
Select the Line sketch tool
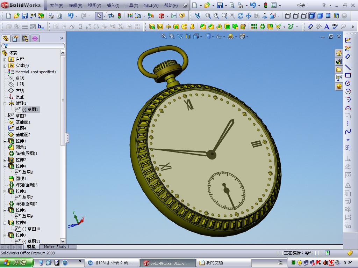click(348, 67)
